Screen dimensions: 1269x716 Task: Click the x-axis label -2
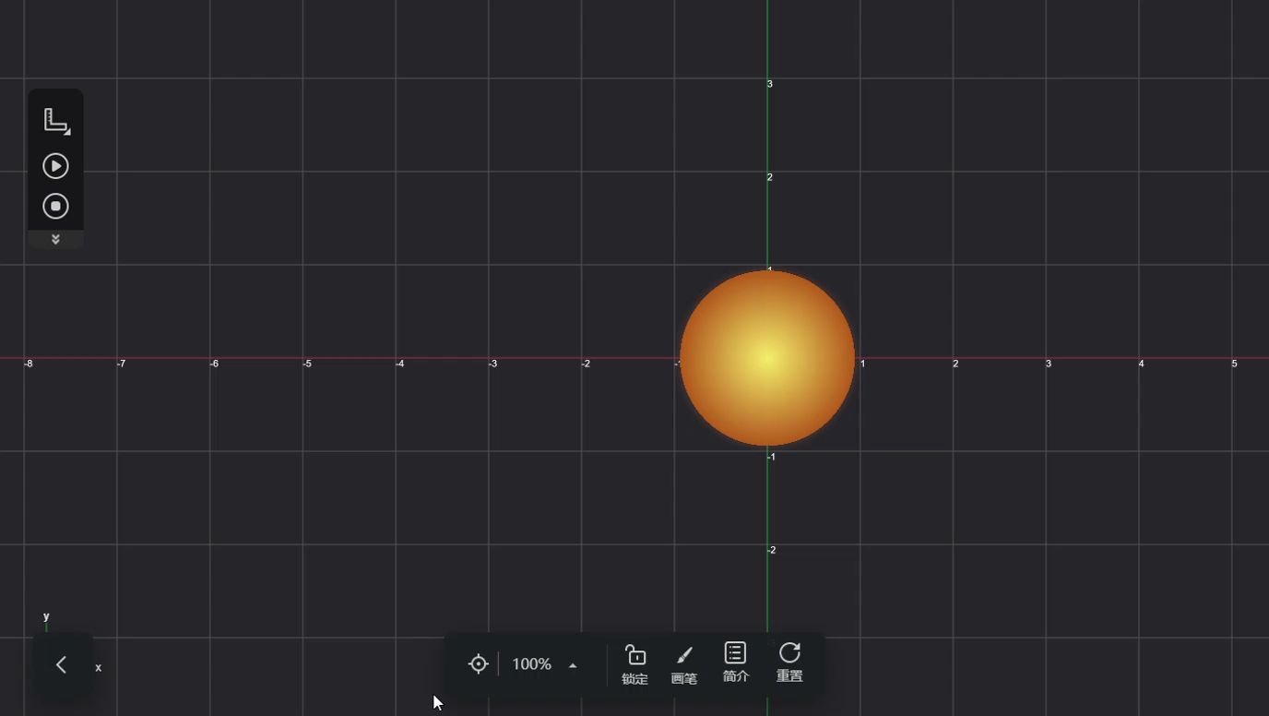586,364
